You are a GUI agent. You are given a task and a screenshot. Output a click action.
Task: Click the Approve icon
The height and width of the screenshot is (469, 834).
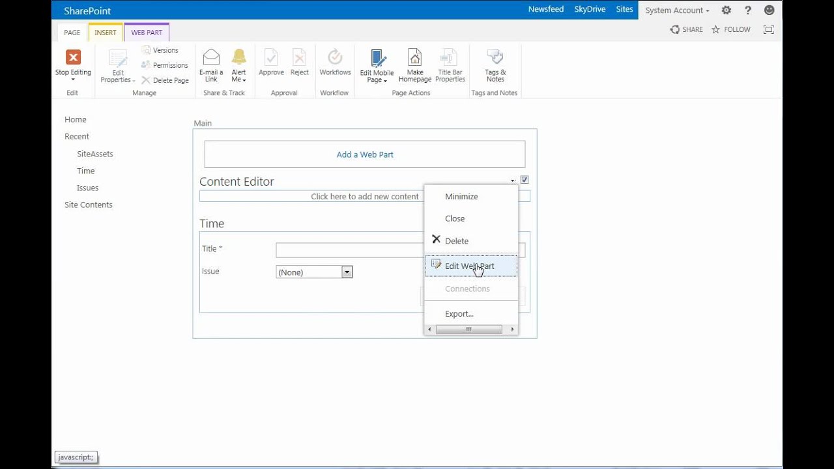click(x=271, y=57)
